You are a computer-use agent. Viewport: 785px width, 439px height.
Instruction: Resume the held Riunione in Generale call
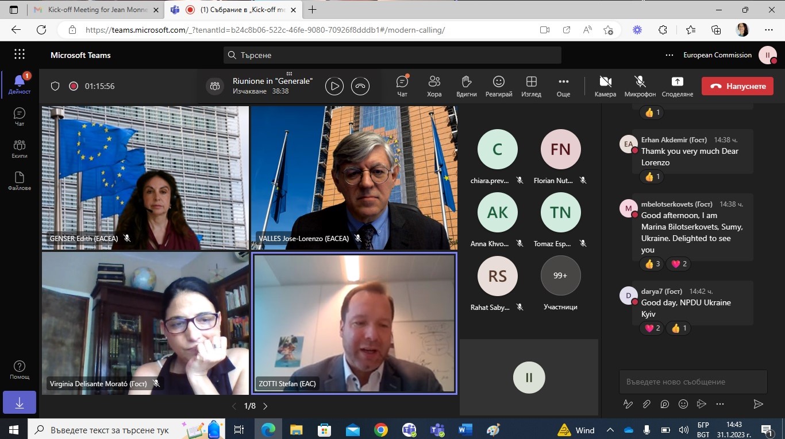pyautogui.click(x=334, y=86)
